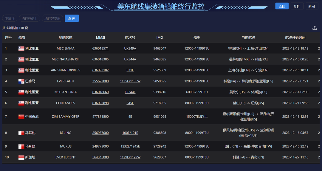The width and height of the screenshot is (322, 171).
Task: Open MMSI link 636018571
Action: pyautogui.click(x=100, y=48)
